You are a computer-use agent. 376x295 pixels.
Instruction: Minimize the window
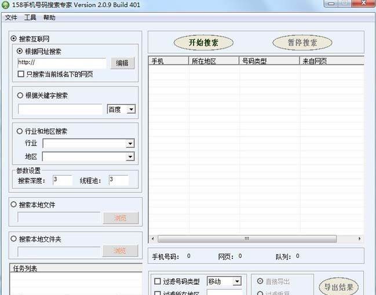tap(331, 3)
